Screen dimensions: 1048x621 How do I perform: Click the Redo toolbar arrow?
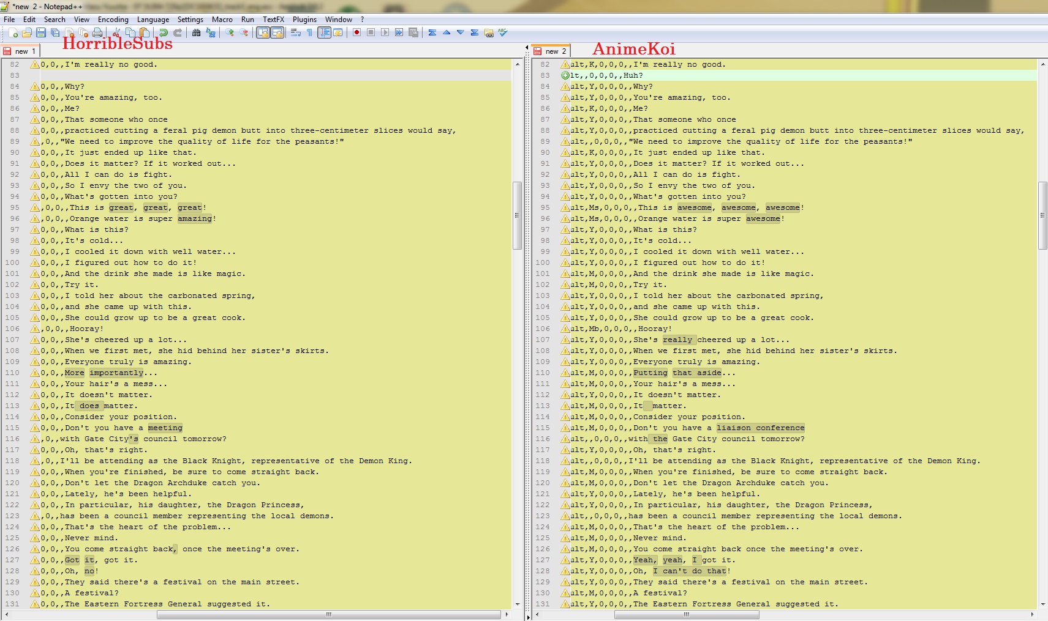[x=178, y=32]
